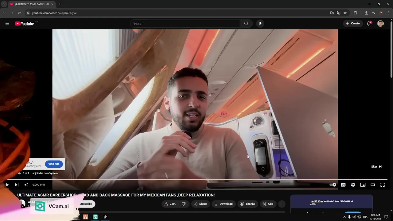This screenshot has height=221, width=393.
Task: Click the search magnifier button
Action: pos(246,24)
